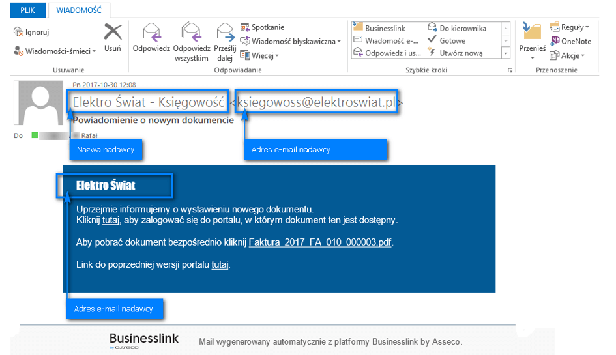
Task: Run the Businesslink quick step
Action: 379,28
